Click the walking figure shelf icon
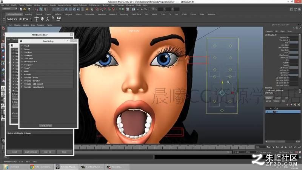 [48, 19]
